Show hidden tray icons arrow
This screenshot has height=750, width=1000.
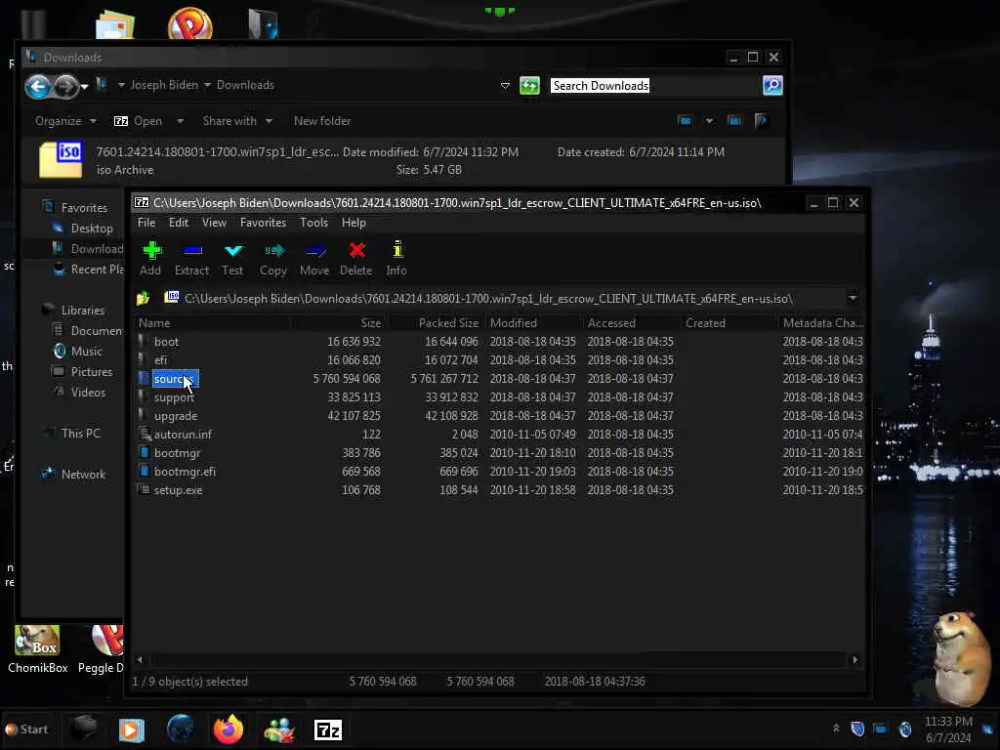[836, 729]
